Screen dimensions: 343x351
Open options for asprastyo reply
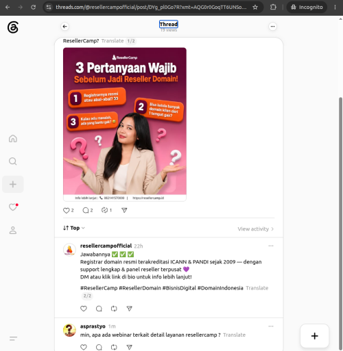pyautogui.click(x=271, y=326)
